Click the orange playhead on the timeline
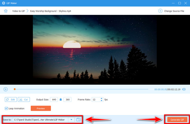 [15, 89]
